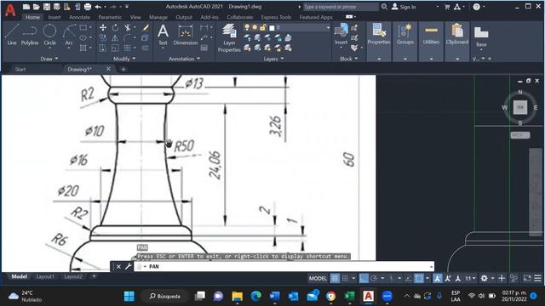
Task: Click Sign In button
Action: tap(404, 7)
